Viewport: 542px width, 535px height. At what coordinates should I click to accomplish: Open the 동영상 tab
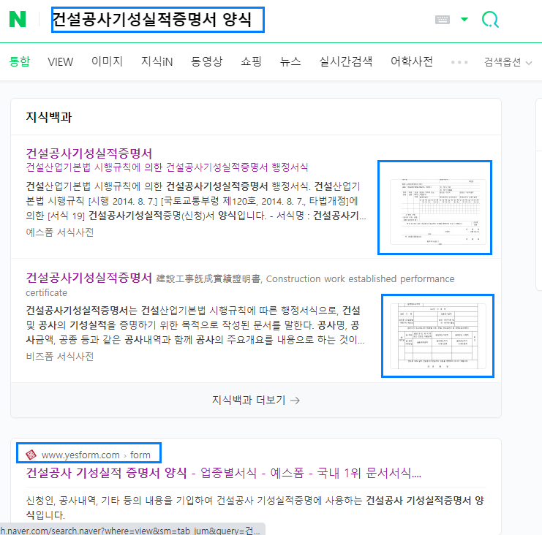click(x=206, y=61)
